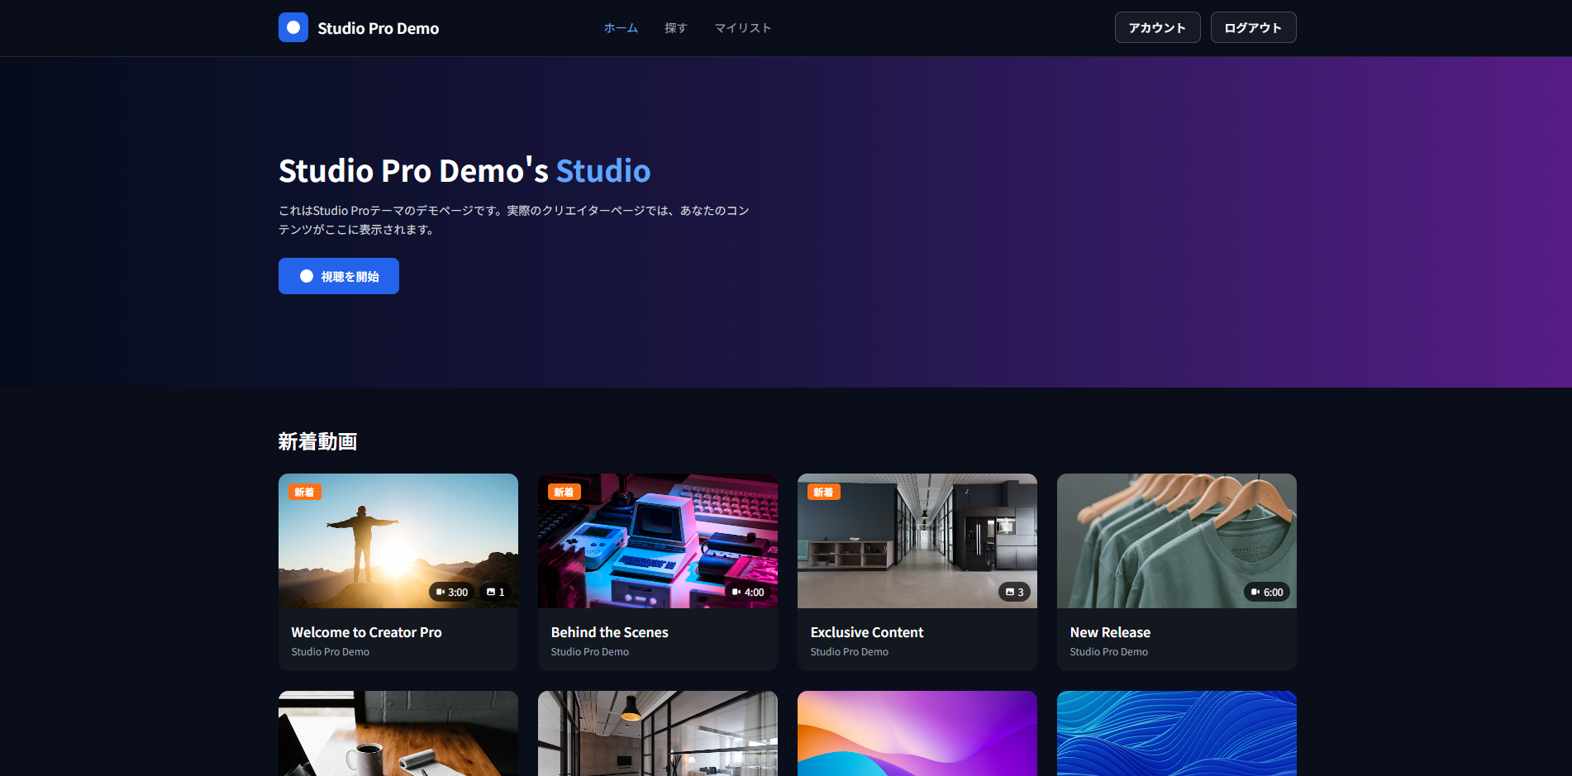This screenshot has height=776, width=1572.
Task: Click the video duration icon showing 3:00
Action: 441,592
